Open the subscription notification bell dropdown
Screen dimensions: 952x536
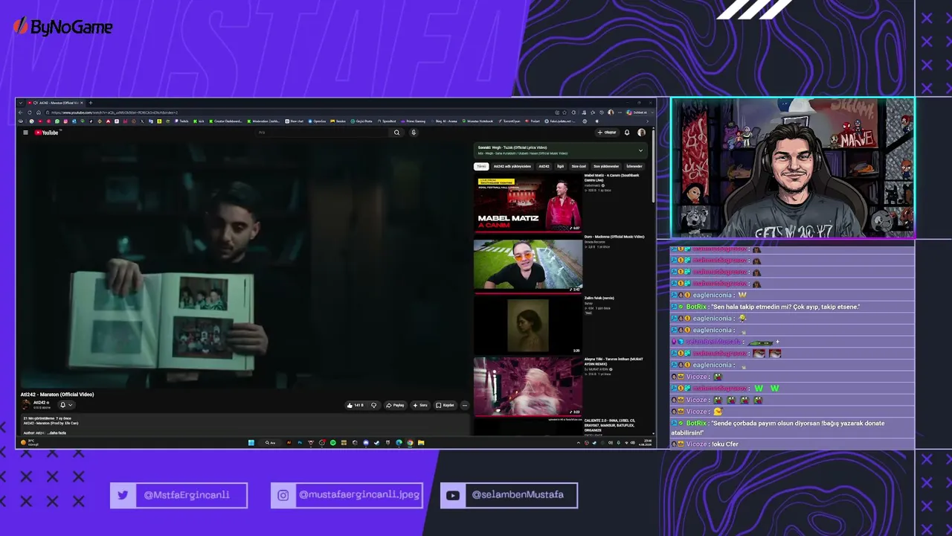(x=66, y=405)
